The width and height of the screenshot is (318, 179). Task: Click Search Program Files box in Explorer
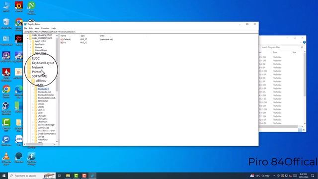click(282, 47)
